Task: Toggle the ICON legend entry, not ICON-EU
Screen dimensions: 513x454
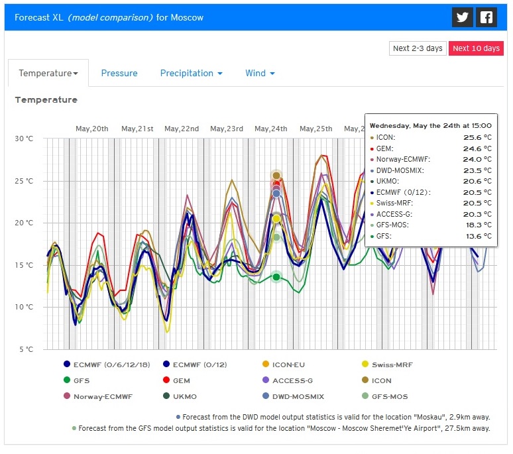Action: (x=376, y=380)
